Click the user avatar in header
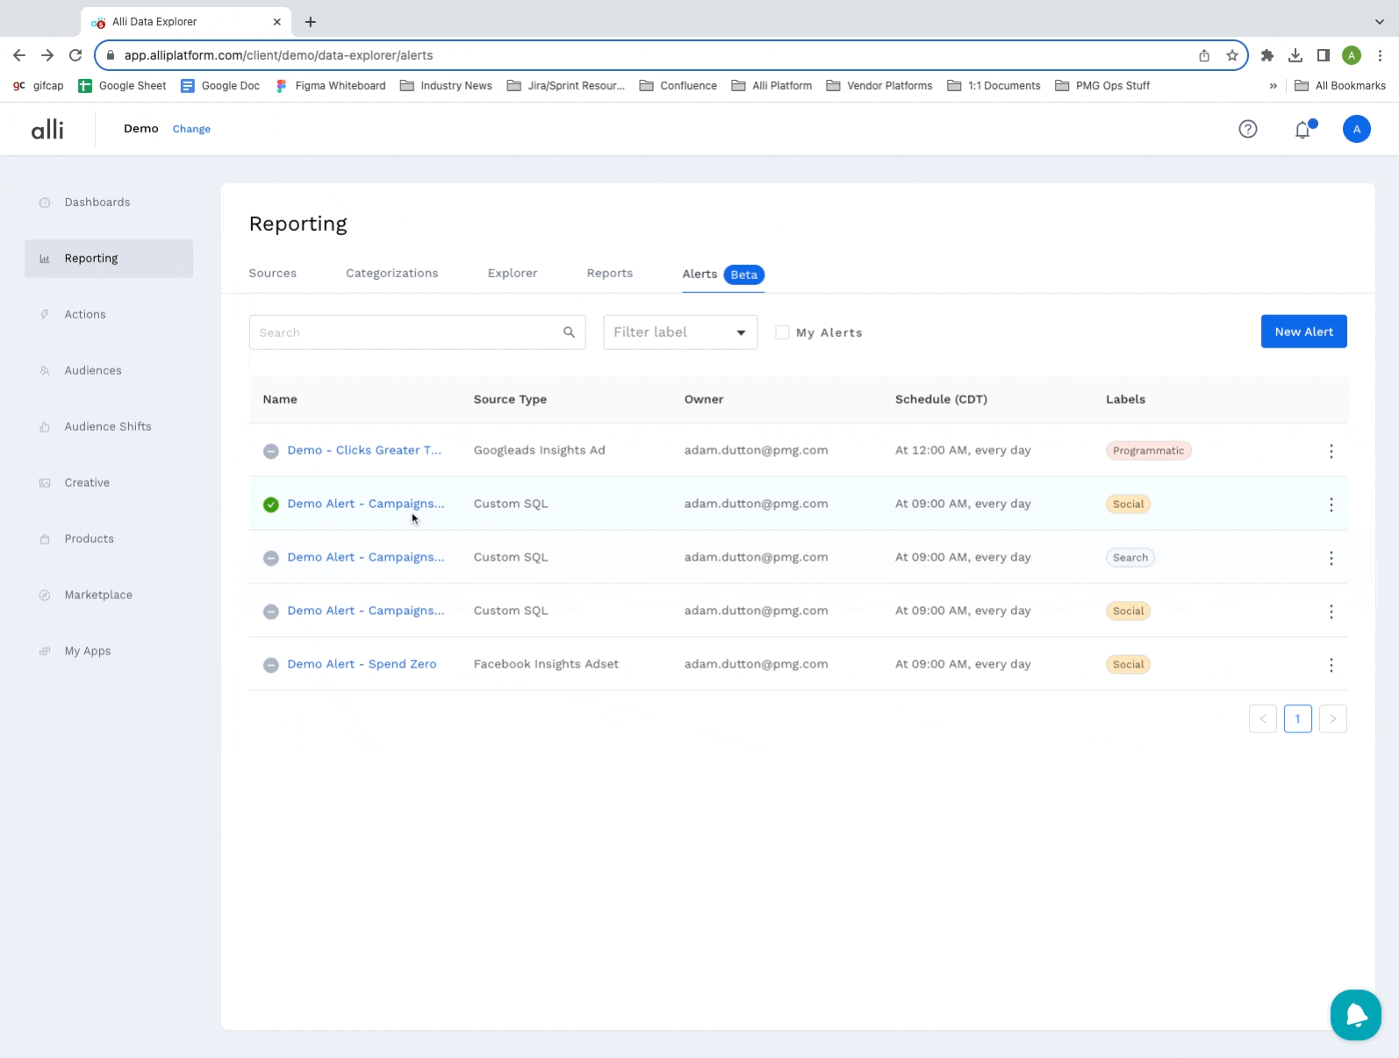Viewport: 1399px width, 1058px height. 1356,129
